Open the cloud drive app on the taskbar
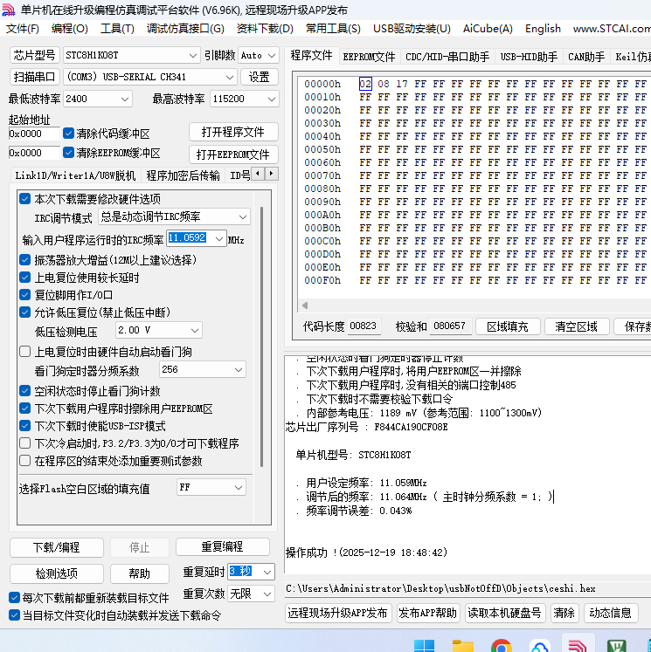 [540, 647]
